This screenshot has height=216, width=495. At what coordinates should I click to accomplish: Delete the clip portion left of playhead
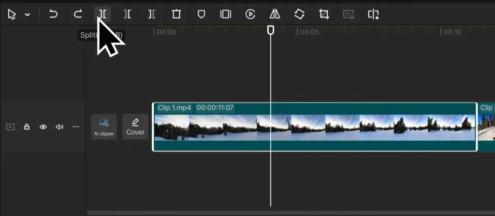pos(127,14)
